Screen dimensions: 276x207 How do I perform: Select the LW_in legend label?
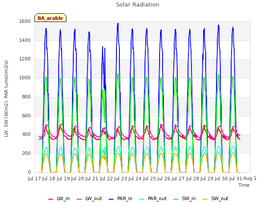63,198
